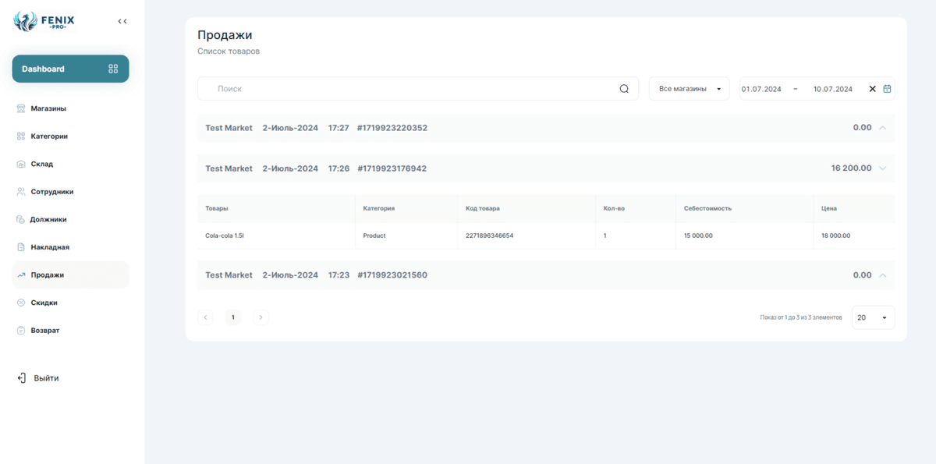Go to Категории section
The height and width of the screenshot is (464, 936).
[48, 136]
